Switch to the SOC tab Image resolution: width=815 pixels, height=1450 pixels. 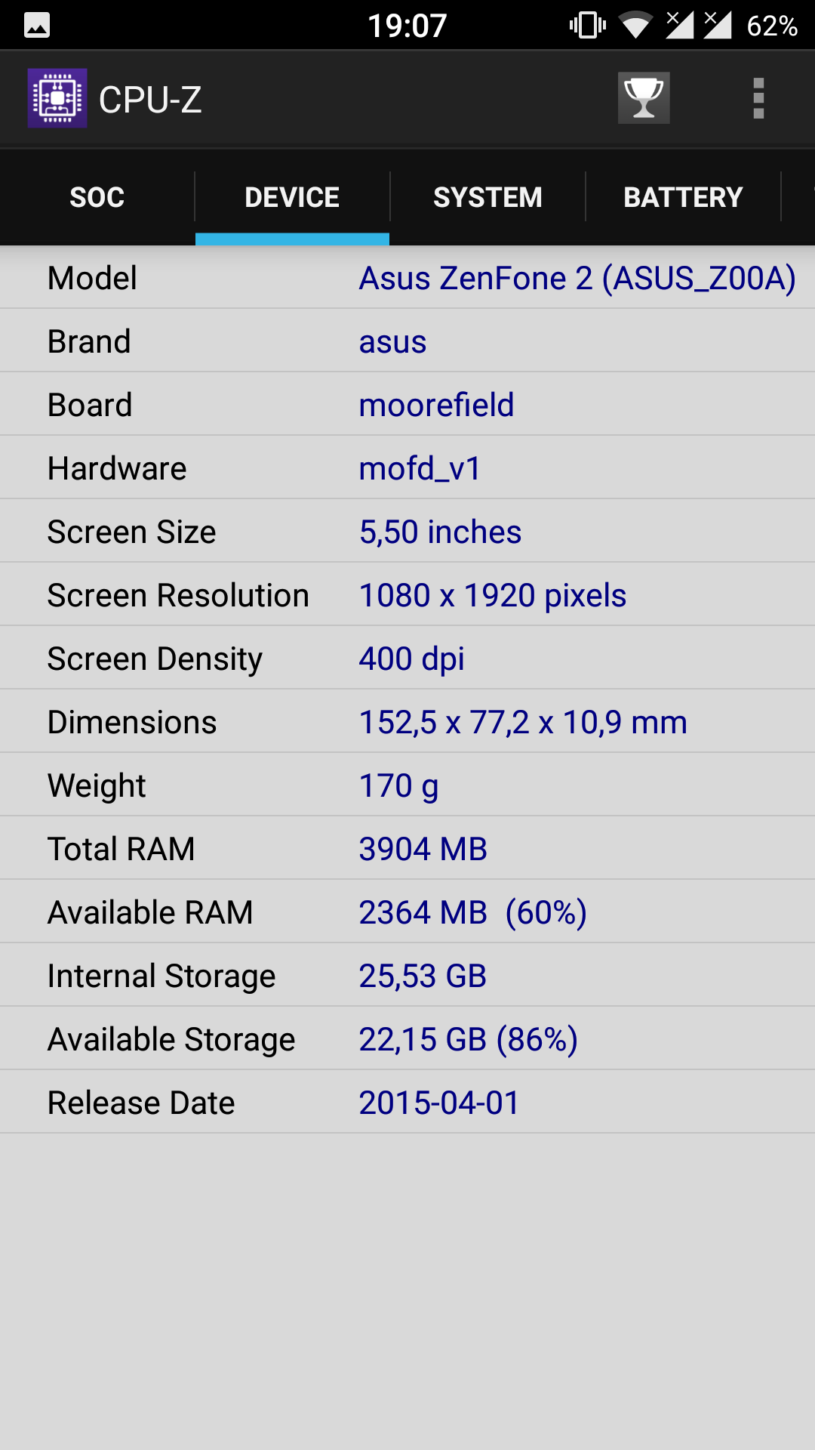[97, 197]
